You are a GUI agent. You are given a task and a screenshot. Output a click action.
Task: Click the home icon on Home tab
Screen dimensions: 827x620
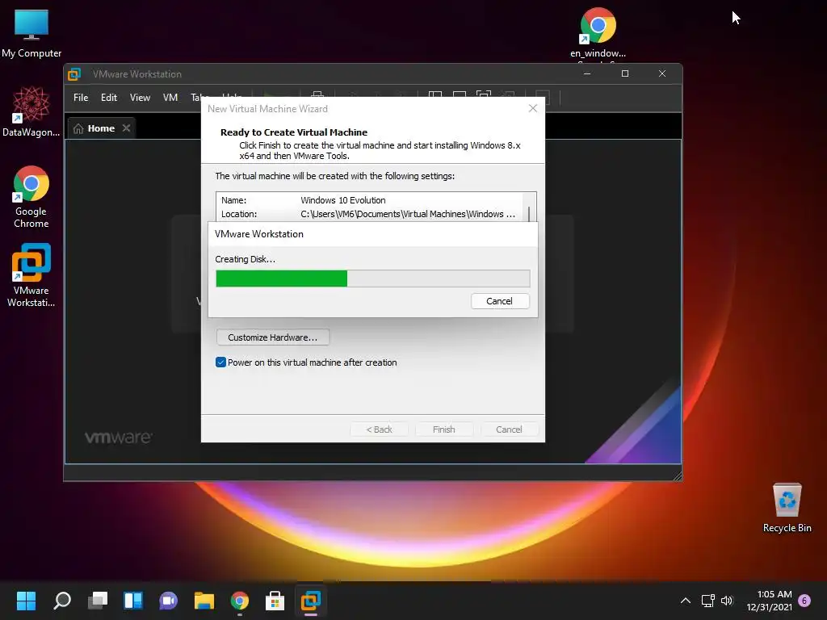click(x=78, y=128)
